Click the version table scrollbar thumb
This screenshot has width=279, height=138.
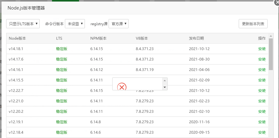[x=271, y=54]
